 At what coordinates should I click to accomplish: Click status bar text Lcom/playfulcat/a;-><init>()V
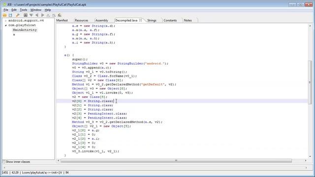pyautogui.click(x=42, y=173)
